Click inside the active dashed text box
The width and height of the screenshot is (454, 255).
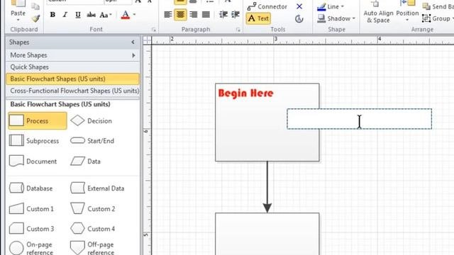pyautogui.click(x=360, y=119)
